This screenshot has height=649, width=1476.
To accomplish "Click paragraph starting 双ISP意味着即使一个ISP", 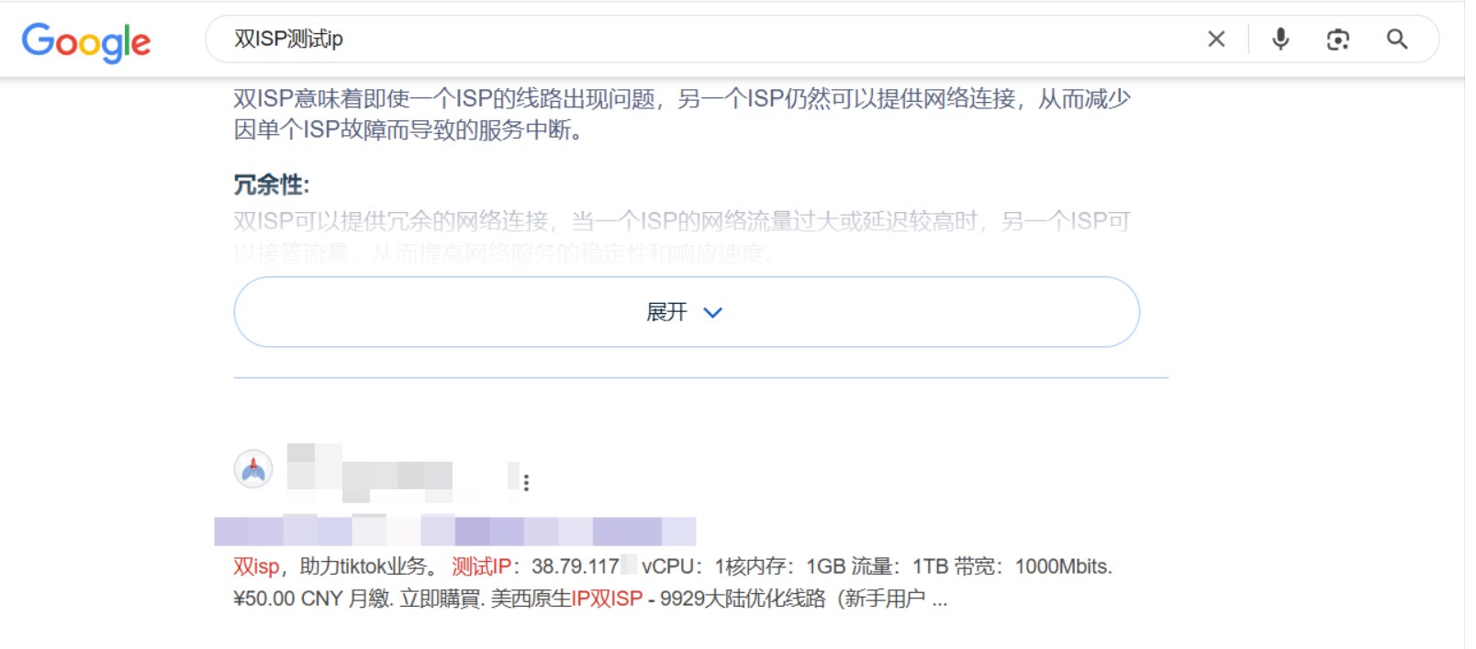I will pos(682,114).
